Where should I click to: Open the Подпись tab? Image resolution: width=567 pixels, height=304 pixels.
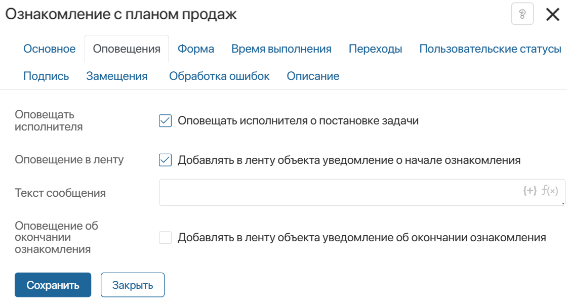click(46, 76)
